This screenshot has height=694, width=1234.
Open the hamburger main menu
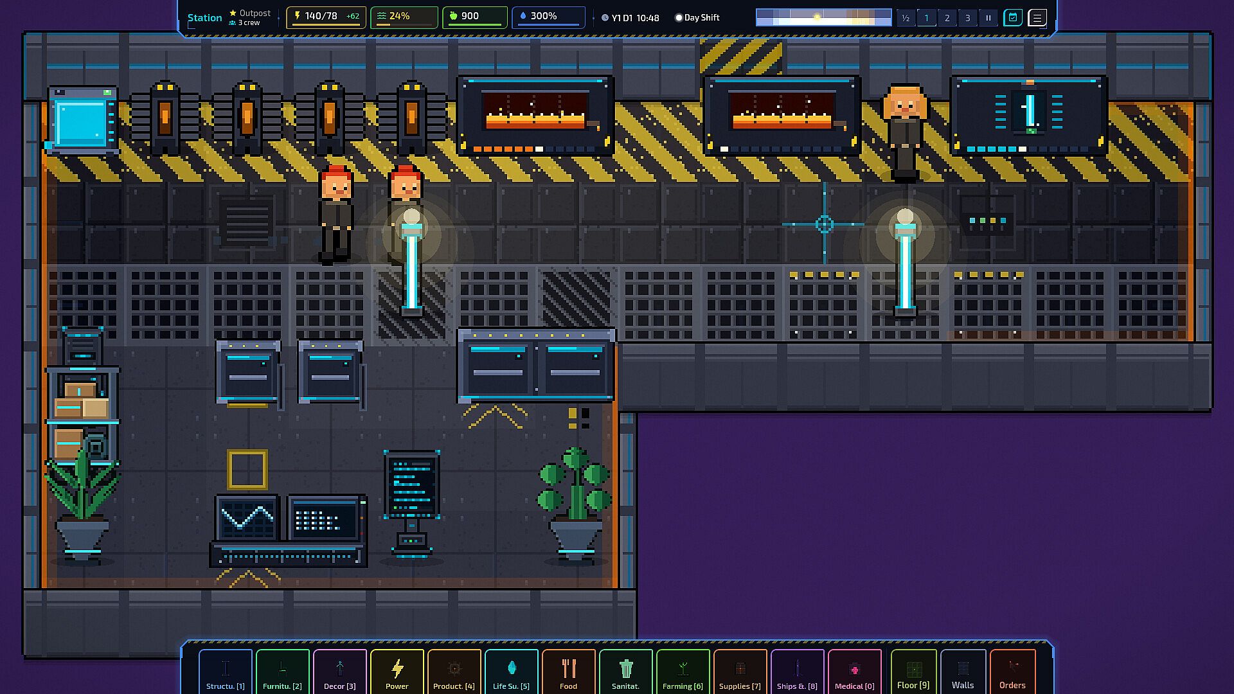pos(1037,17)
